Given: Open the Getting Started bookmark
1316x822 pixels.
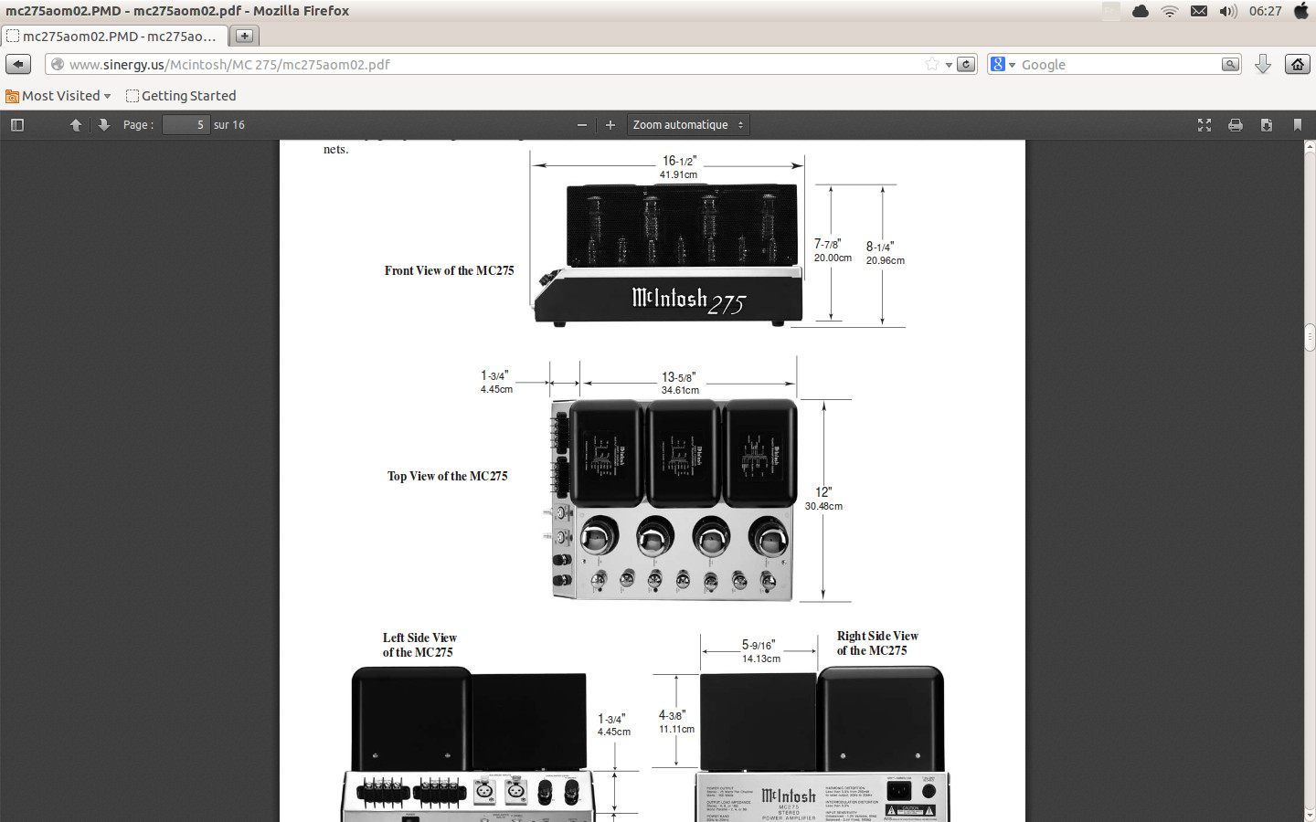Looking at the screenshot, I should [181, 96].
